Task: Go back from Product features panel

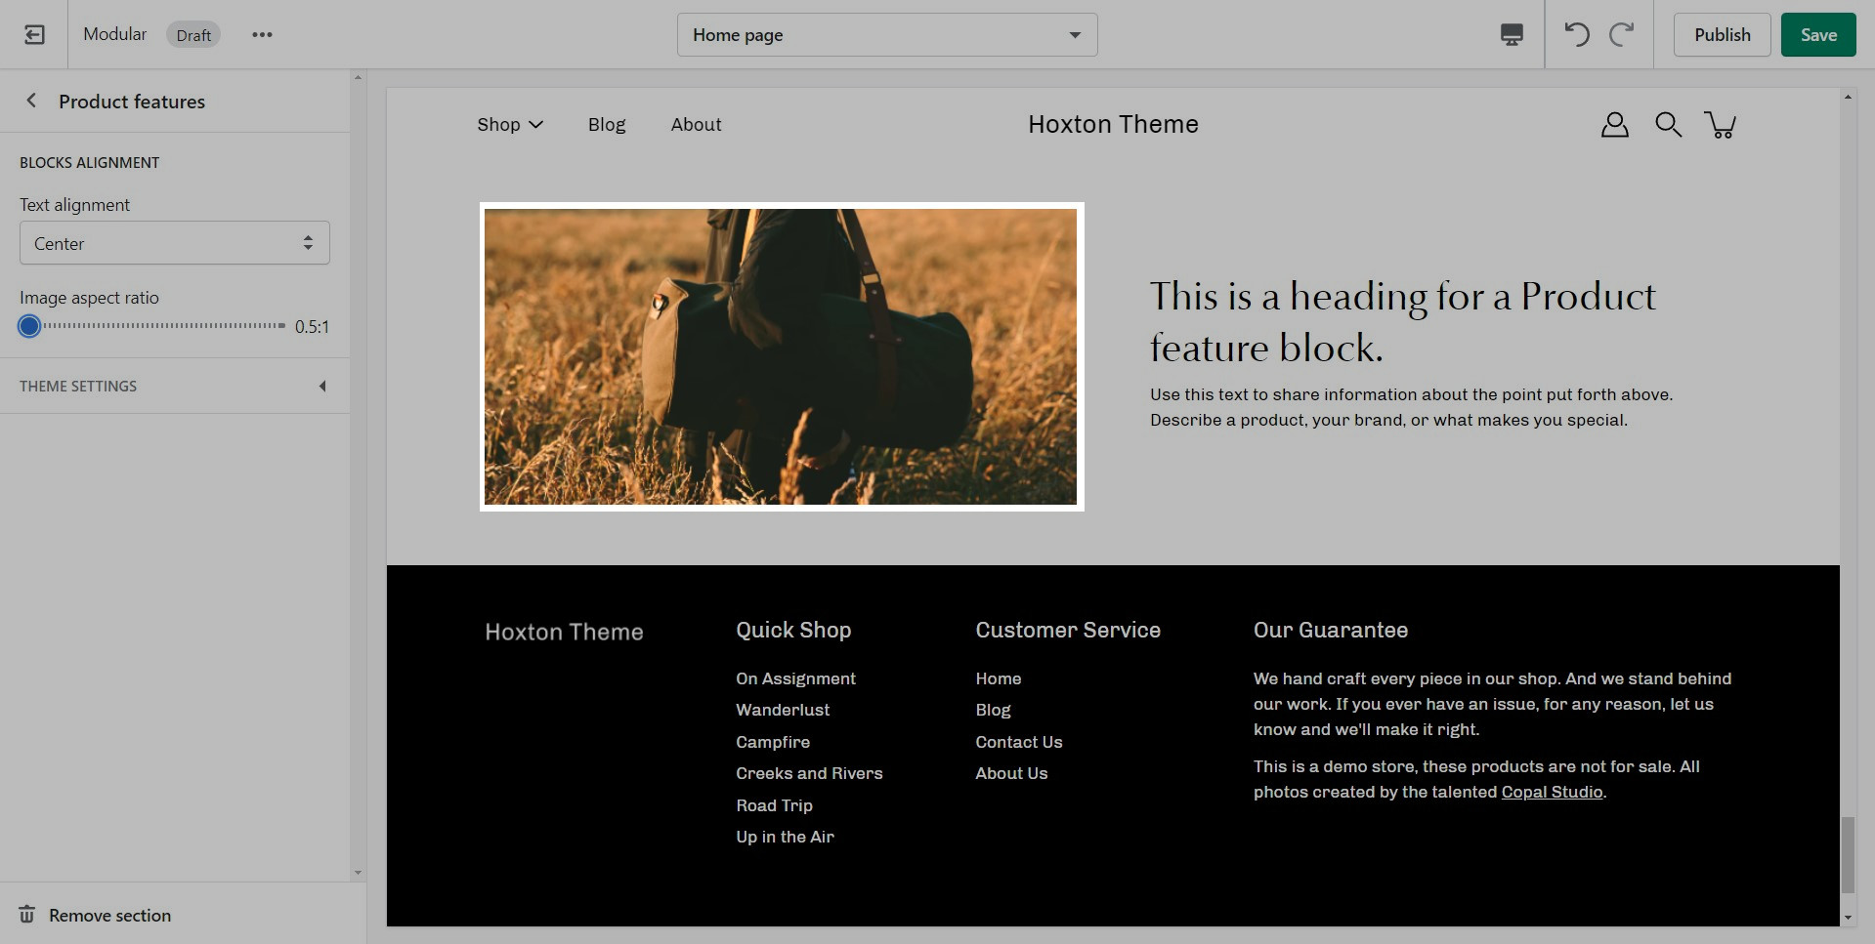Action: coord(31,101)
